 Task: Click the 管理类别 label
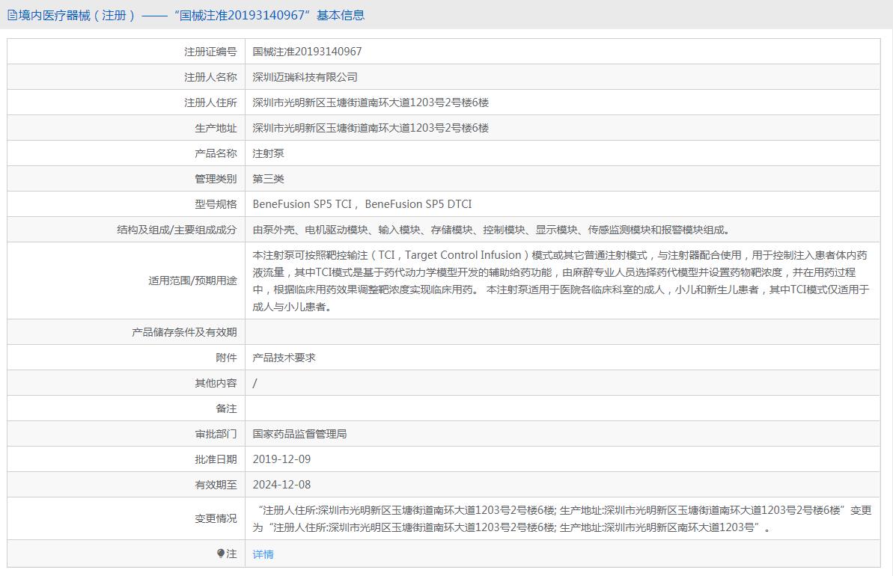click(x=216, y=179)
